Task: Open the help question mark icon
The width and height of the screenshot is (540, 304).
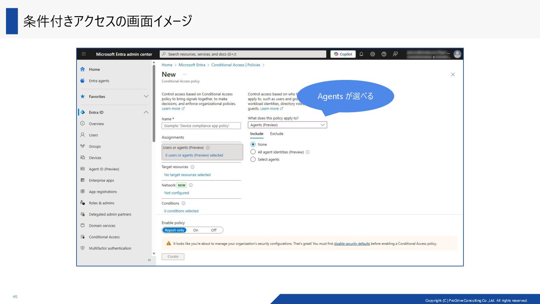Action: click(x=384, y=54)
